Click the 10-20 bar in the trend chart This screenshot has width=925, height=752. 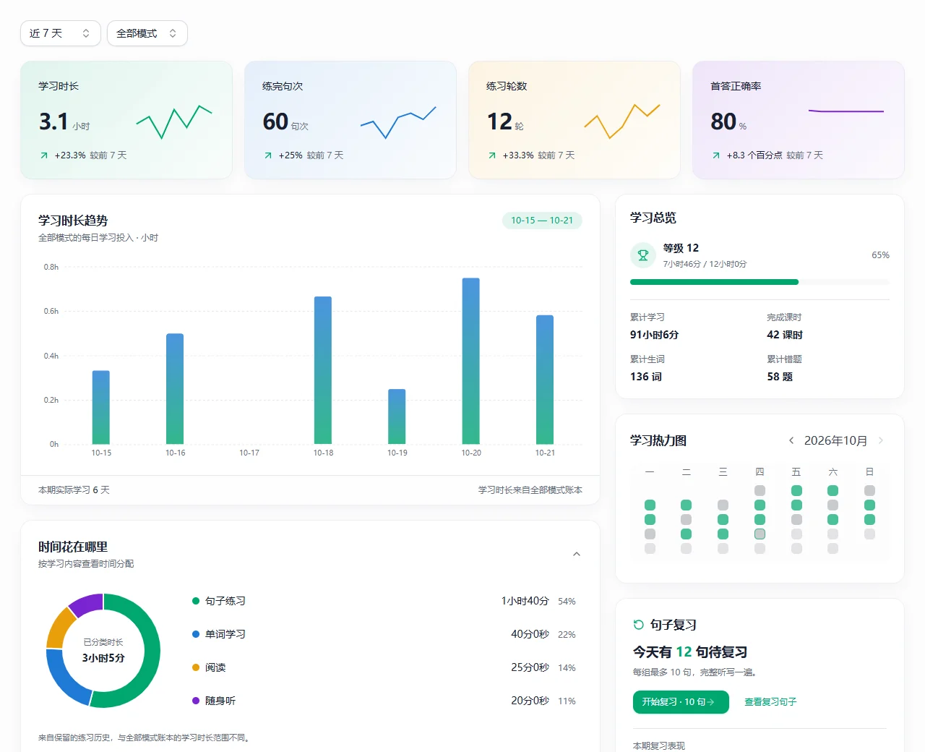coord(471,361)
